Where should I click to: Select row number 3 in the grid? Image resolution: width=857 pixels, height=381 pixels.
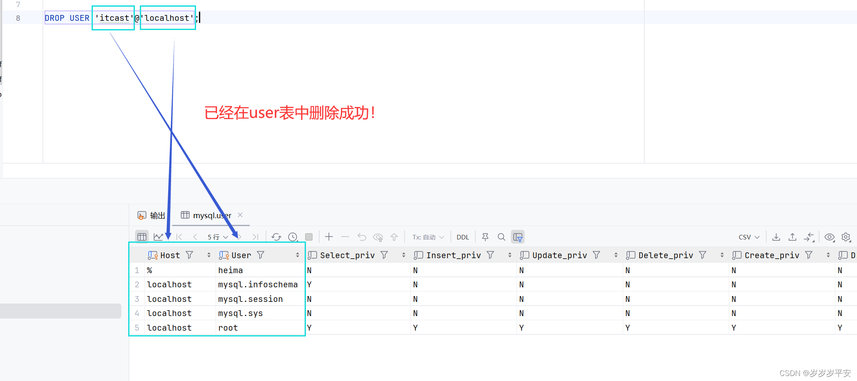coord(137,299)
